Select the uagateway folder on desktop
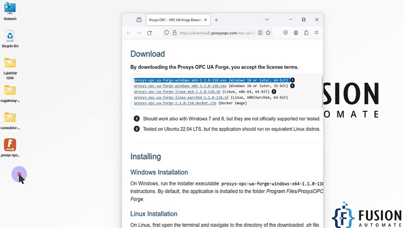This screenshot has width=404, height=228. click(10, 94)
